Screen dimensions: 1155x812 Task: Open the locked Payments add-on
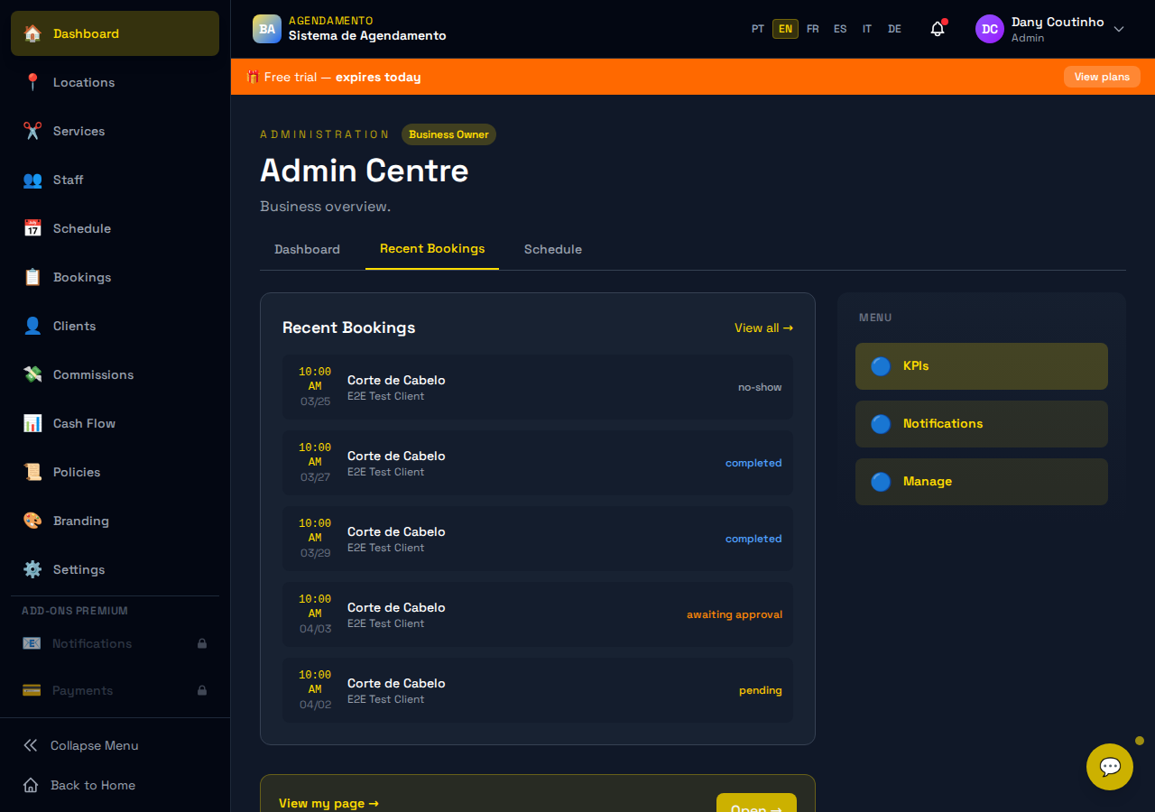coord(115,690)
